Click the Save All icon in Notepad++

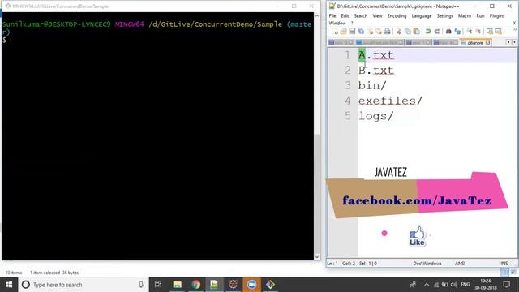tap(361, 32)
